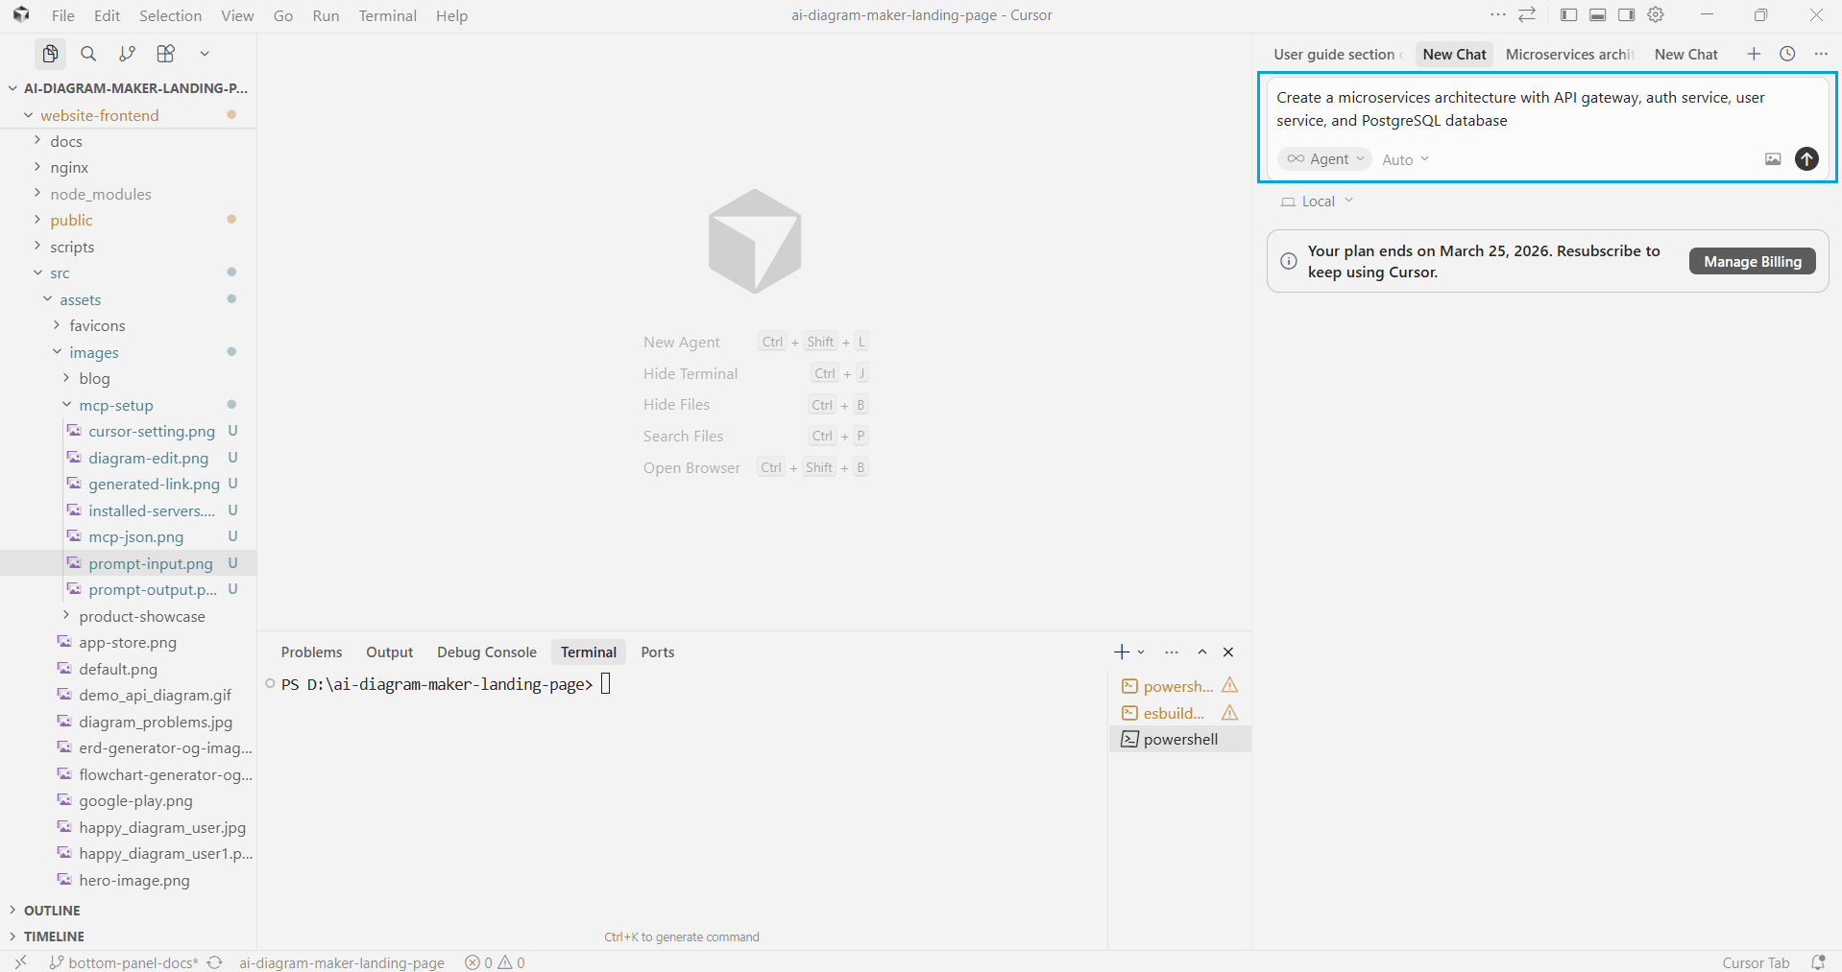1842x972 pixels.
Task: Submit the prompt with the send arrow
Action: click(x=1806, y=158)
